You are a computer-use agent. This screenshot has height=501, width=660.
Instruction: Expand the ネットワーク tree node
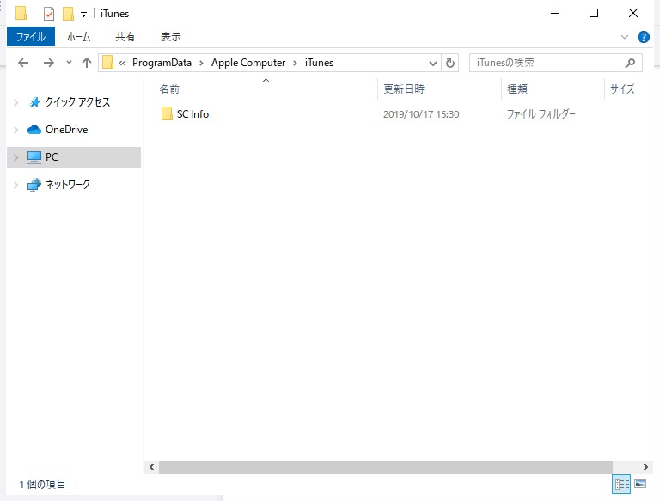click(16, 185)
